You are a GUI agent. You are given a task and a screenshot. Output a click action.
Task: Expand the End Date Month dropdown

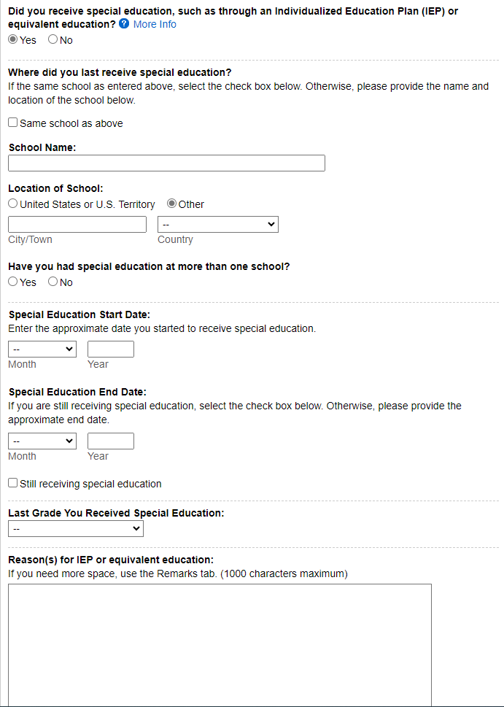click(x=42, y=441)
